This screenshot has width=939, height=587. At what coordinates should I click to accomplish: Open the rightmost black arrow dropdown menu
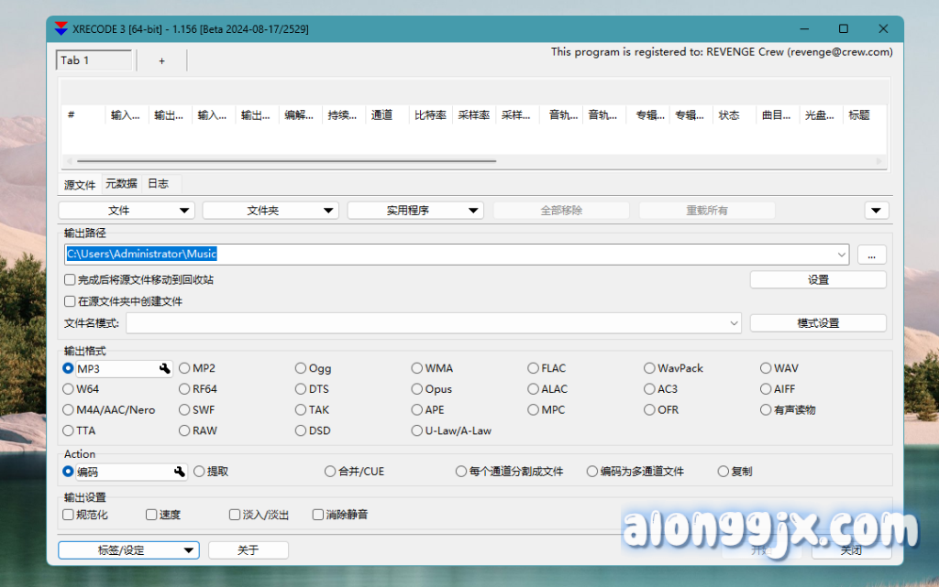coord(877,211)
